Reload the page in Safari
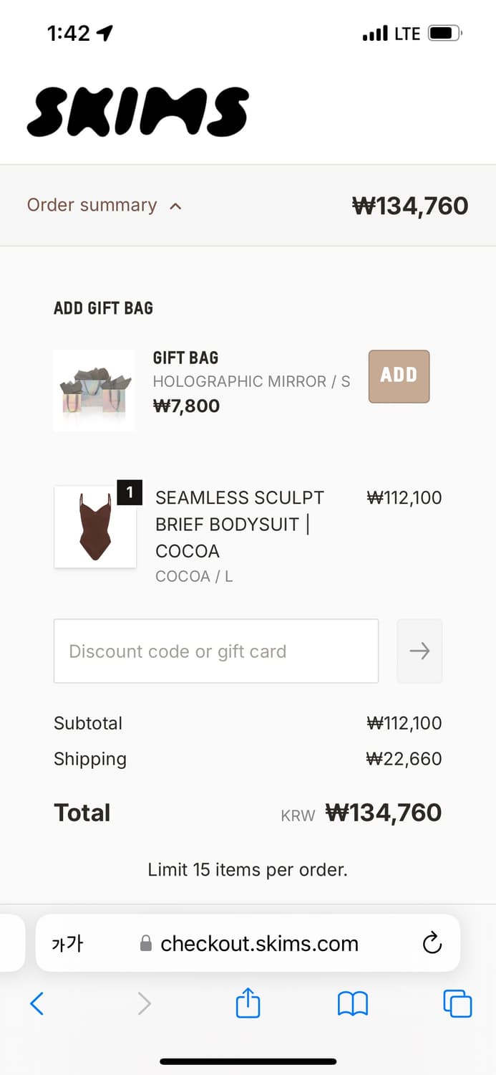The image size is (496, 1075). coord(432,943)
